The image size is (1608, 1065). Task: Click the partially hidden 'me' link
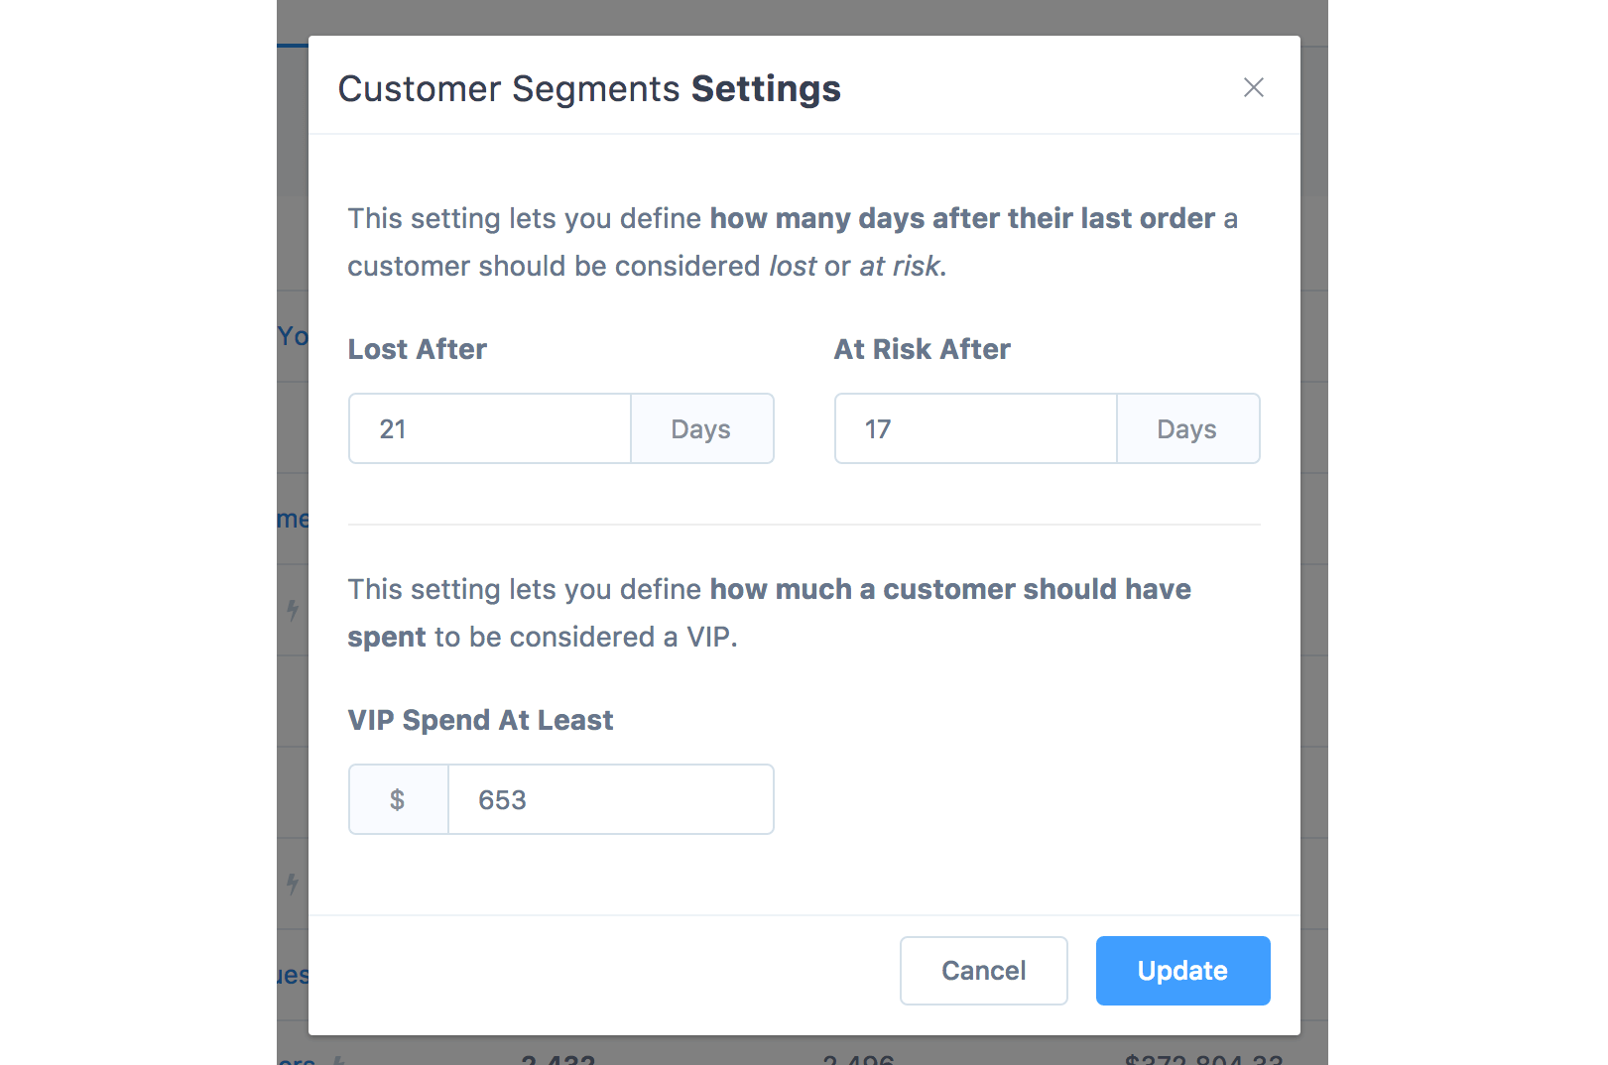(293, 520)
